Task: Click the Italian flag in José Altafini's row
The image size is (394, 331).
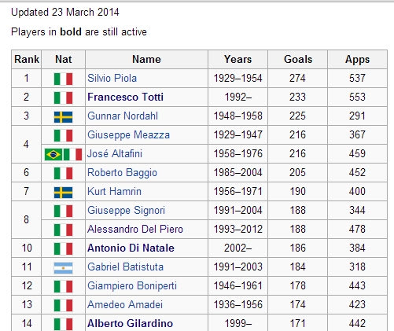Action: (73, 154)
